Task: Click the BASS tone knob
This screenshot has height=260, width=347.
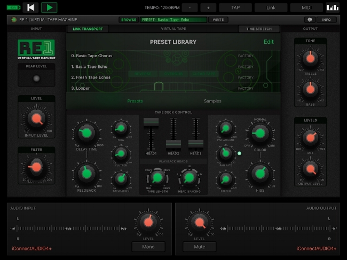Action: [310, 89]
